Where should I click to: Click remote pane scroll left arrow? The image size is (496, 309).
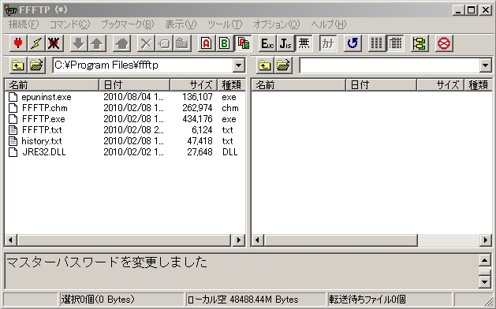(258, 240)
